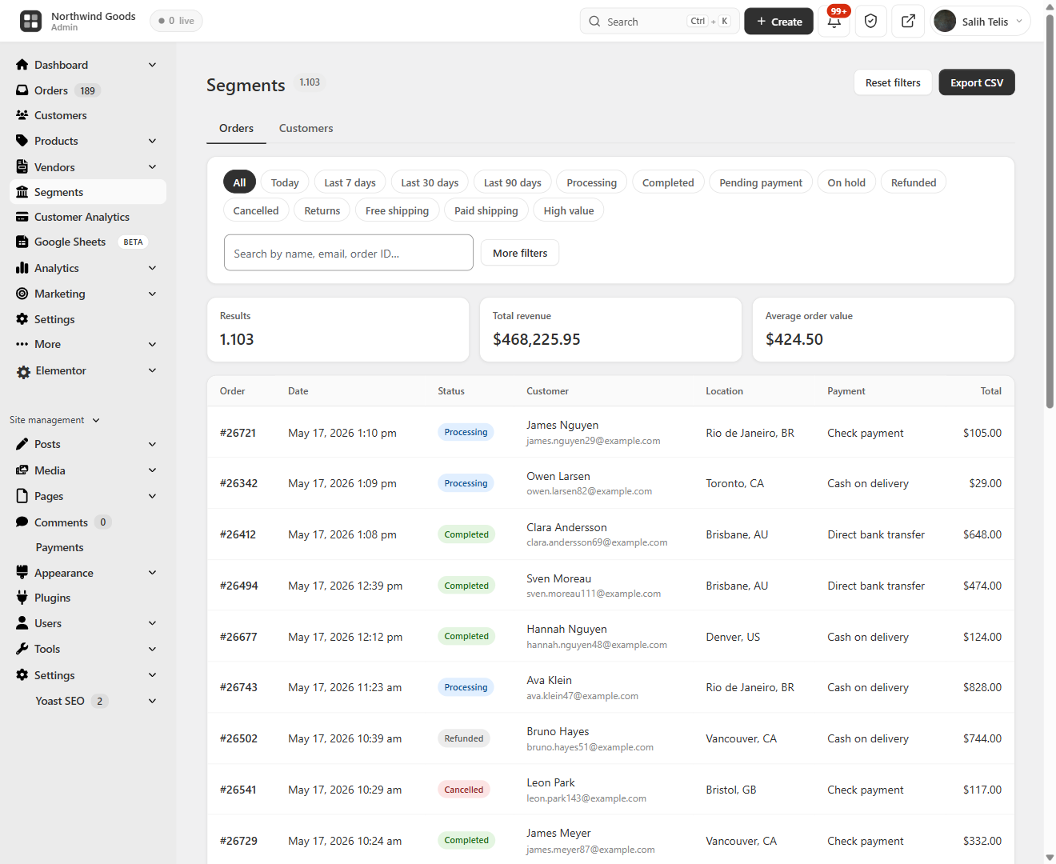Switch to the Customers tab

click(306, 128)
